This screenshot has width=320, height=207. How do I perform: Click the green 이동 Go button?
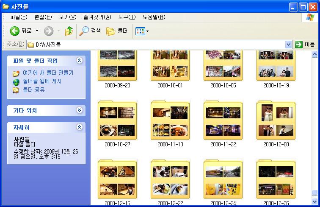coord(305,45)
